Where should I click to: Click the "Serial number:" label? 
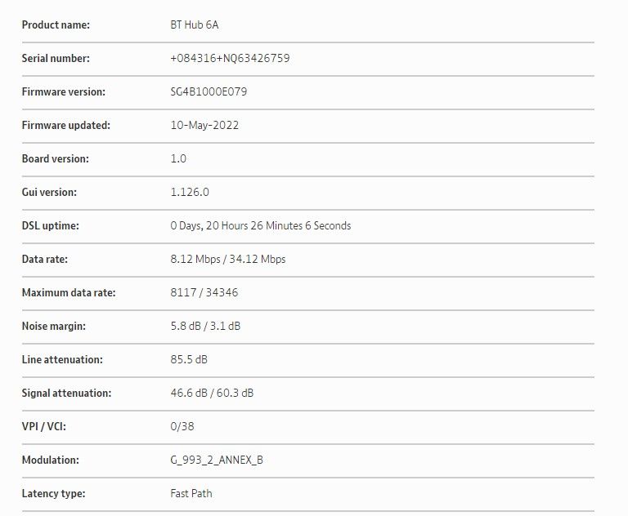(56, 59)
